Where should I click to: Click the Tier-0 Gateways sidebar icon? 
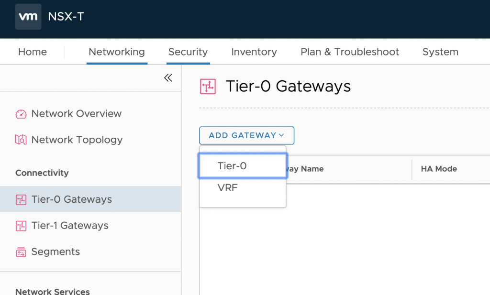(x=21, y=199)
